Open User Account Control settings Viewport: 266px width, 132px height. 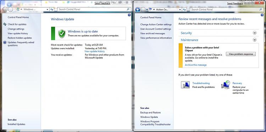tap(156, 29)
